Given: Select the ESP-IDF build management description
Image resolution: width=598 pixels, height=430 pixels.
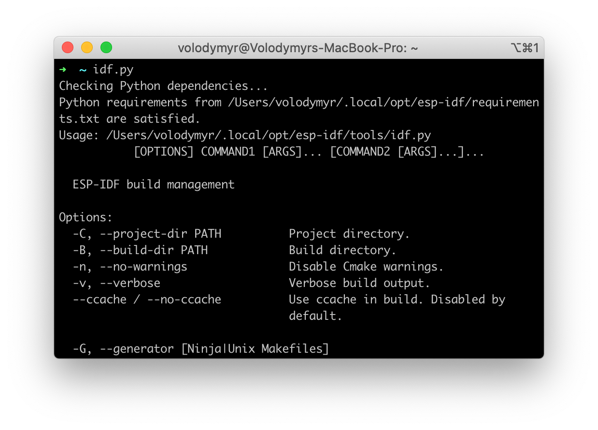Looking at the screenshot, I should click(x=154, y=184).
